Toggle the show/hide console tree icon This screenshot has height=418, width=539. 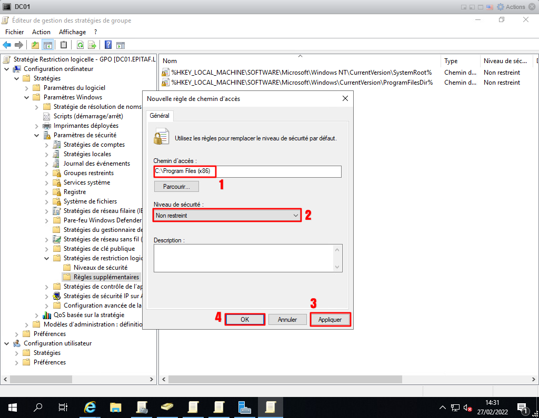pyautogui.click(x=48, y=45)
